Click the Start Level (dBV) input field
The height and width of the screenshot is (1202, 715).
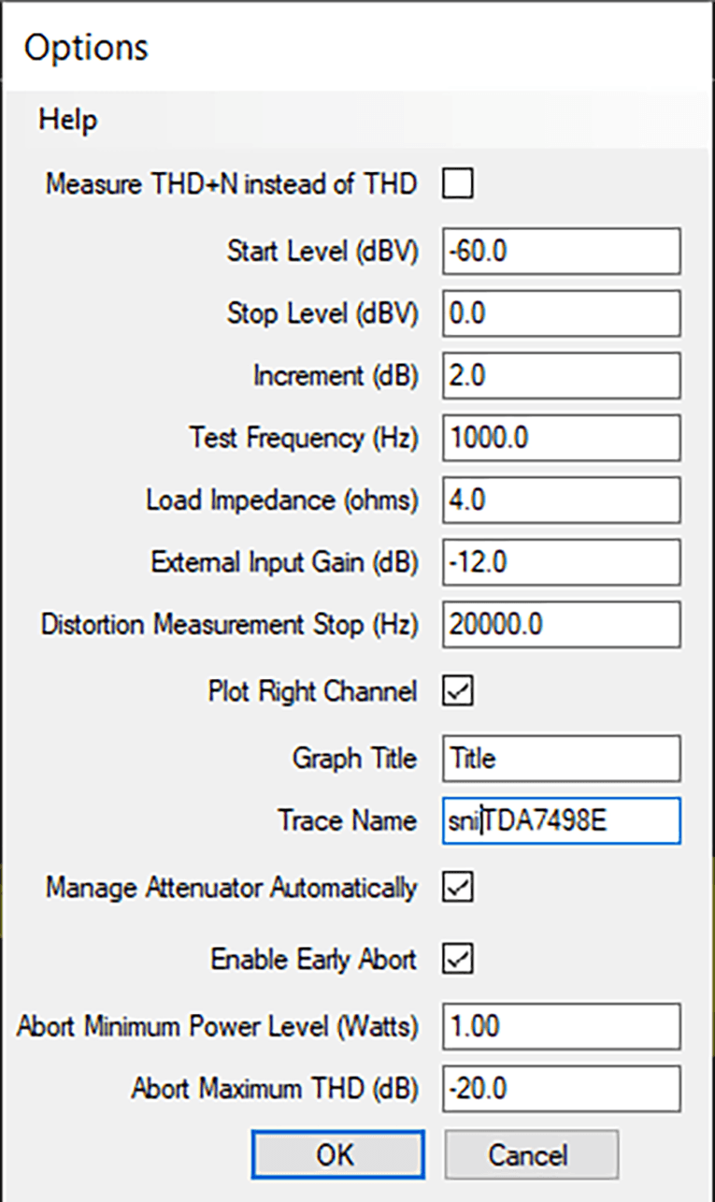click(x=561, y=252)
